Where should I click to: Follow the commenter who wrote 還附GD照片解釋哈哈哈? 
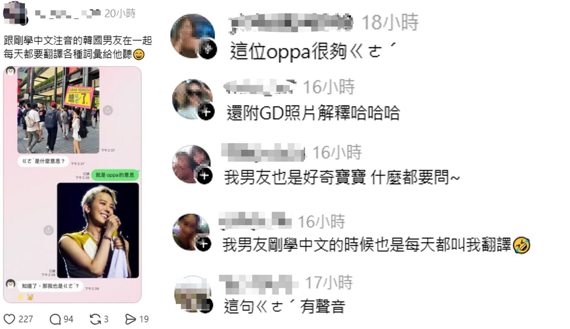point(205,112)
